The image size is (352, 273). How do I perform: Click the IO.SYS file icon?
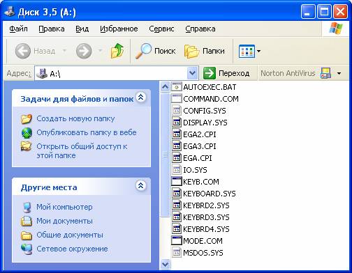click(176, 170)
